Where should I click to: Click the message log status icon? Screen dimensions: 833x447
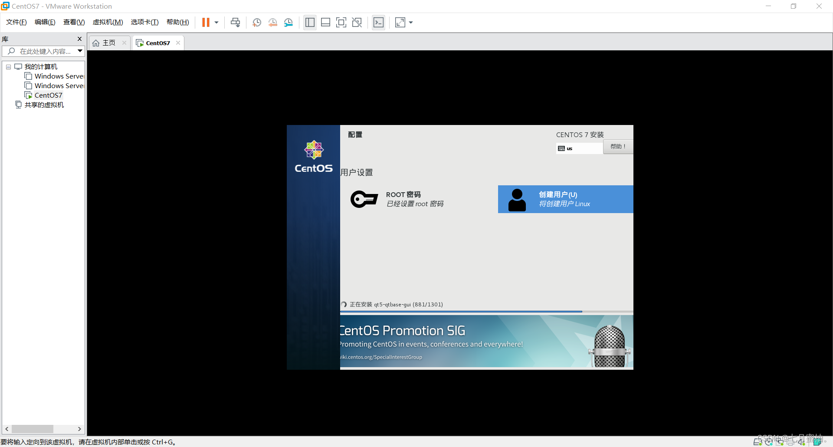tap(817, 442)
